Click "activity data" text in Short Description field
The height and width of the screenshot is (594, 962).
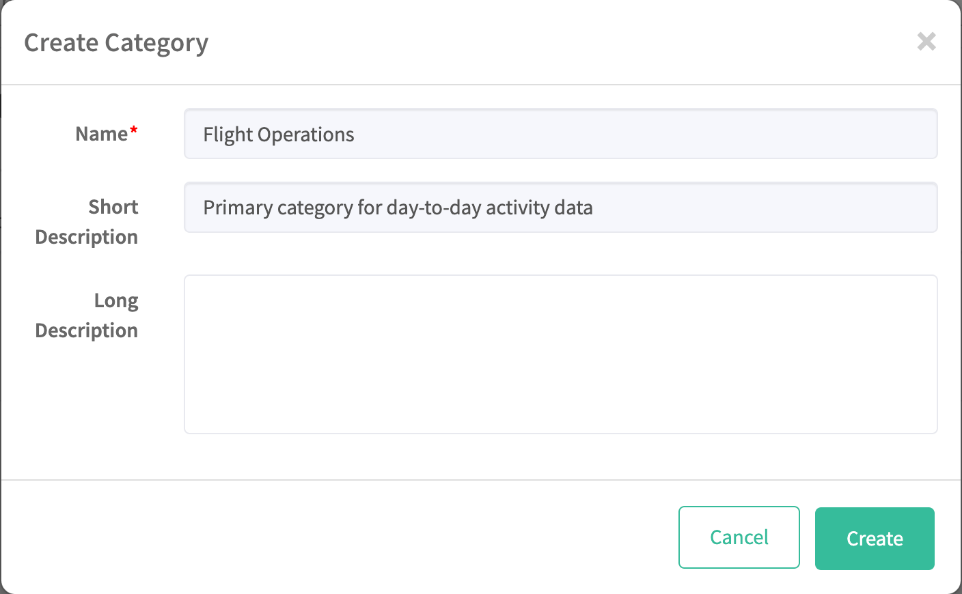click(x=539, y=208)
